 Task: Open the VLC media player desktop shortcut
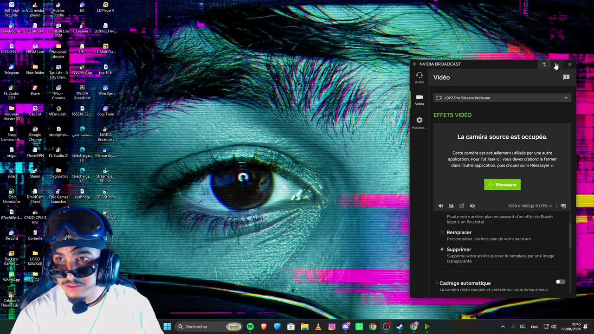point(35,10)
